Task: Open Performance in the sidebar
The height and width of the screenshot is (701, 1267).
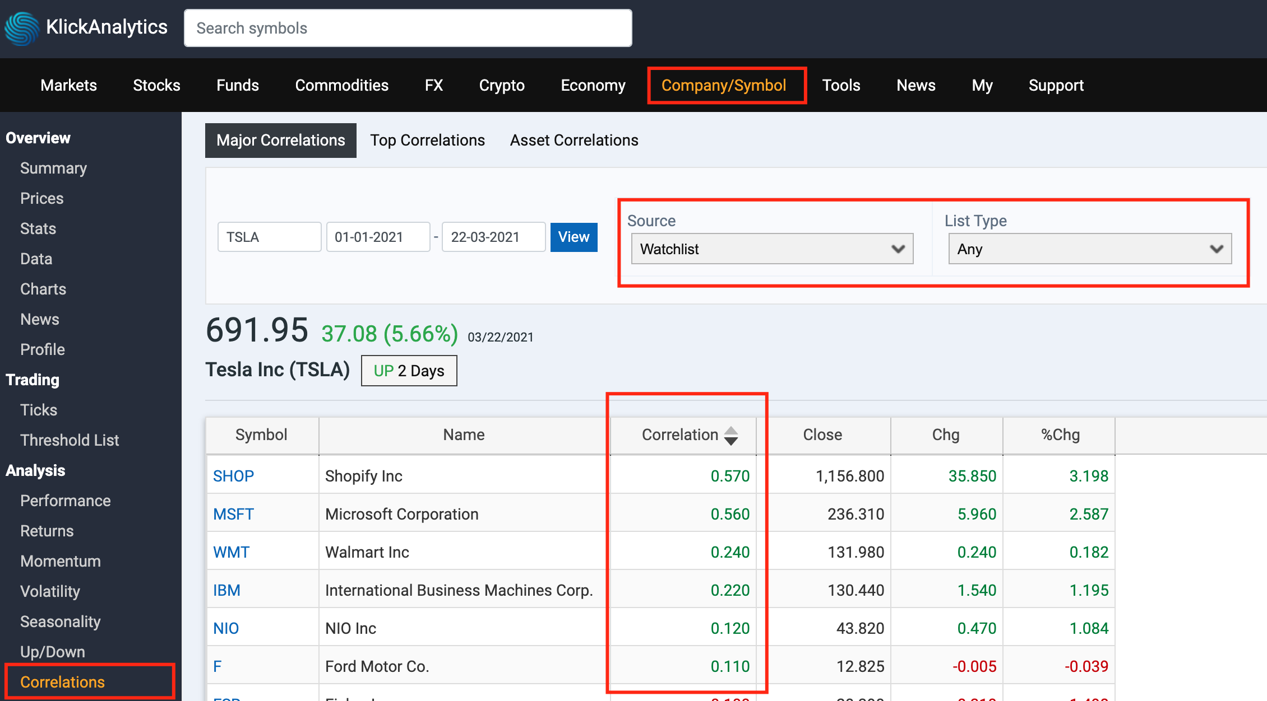Action: [x=66, y=501]
